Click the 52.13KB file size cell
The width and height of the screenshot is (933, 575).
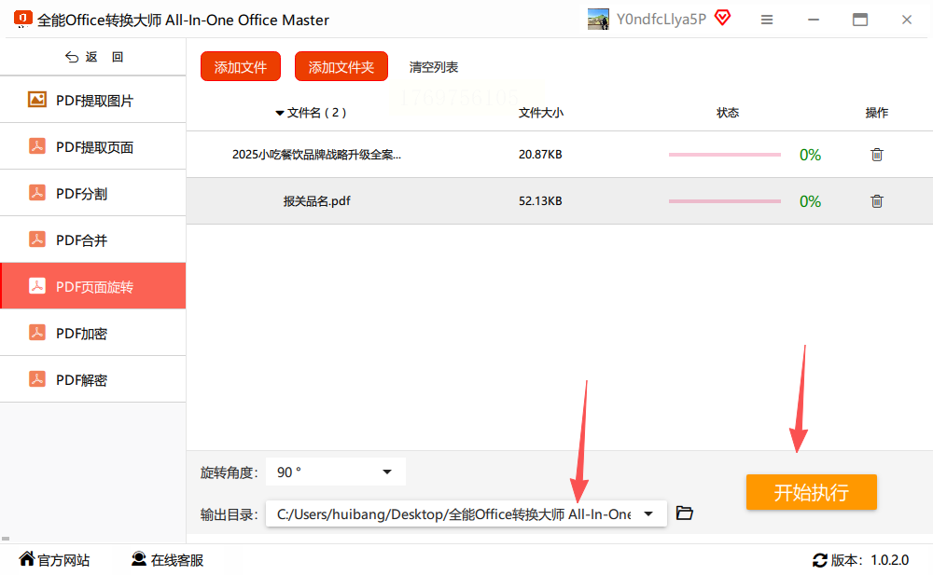pos(540,201)
